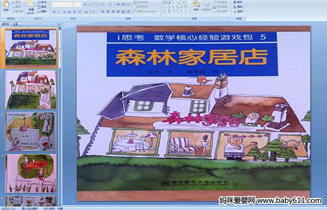The image size is (327, 210).
Task: Toggle Underline formatting in font group
Action: pos(64,12)
